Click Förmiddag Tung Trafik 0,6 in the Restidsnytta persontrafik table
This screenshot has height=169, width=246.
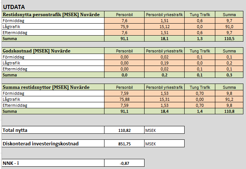[x=200, y=21]
